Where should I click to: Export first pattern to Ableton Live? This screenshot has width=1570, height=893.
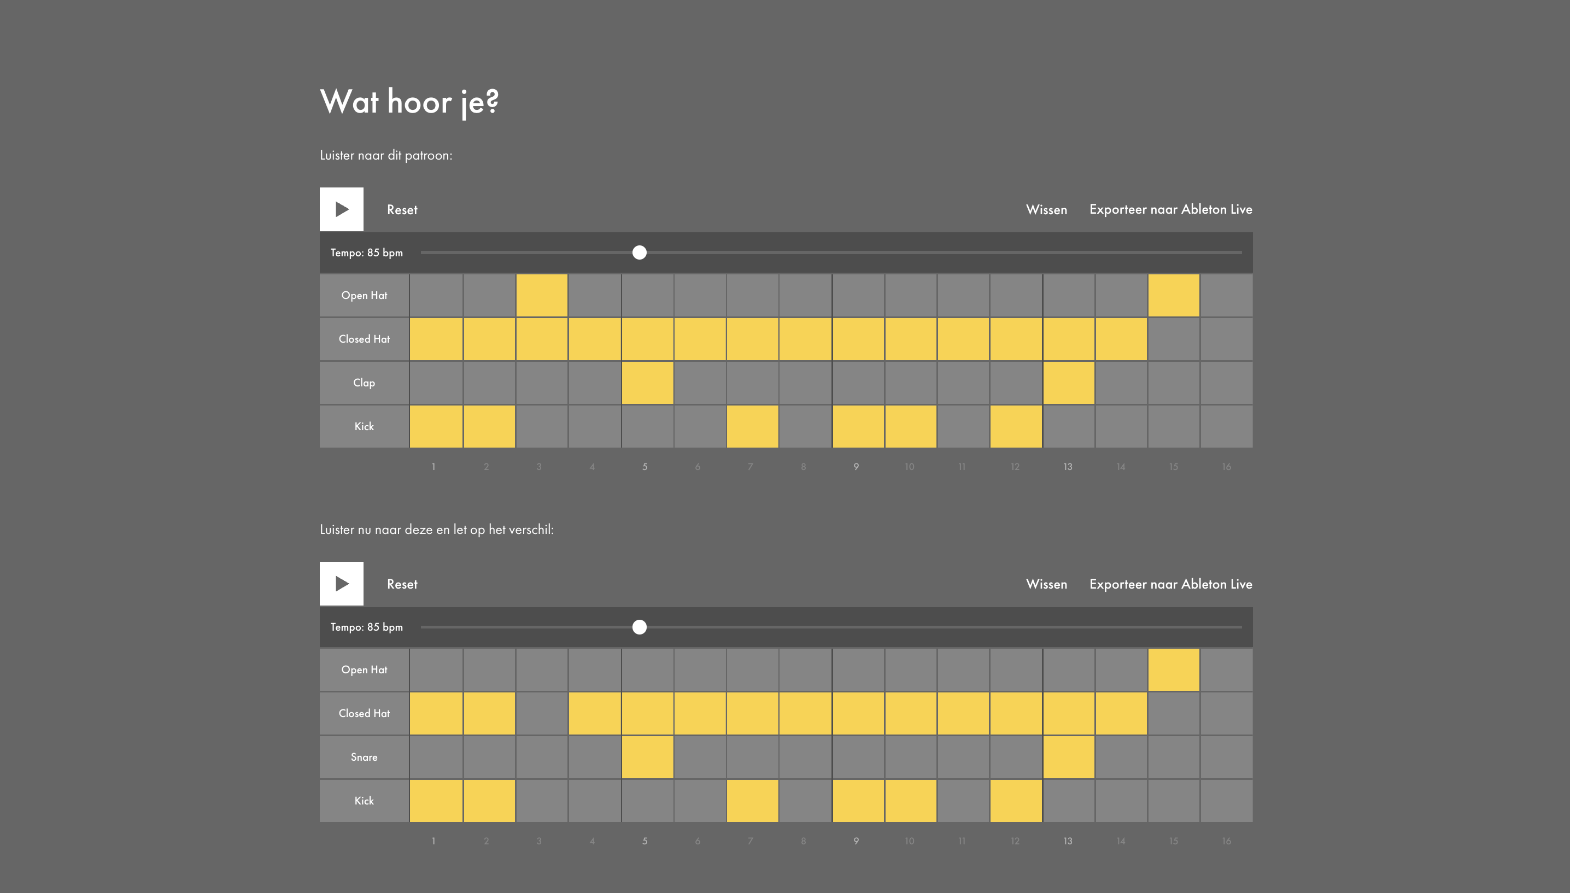[x=1170, y=209]
